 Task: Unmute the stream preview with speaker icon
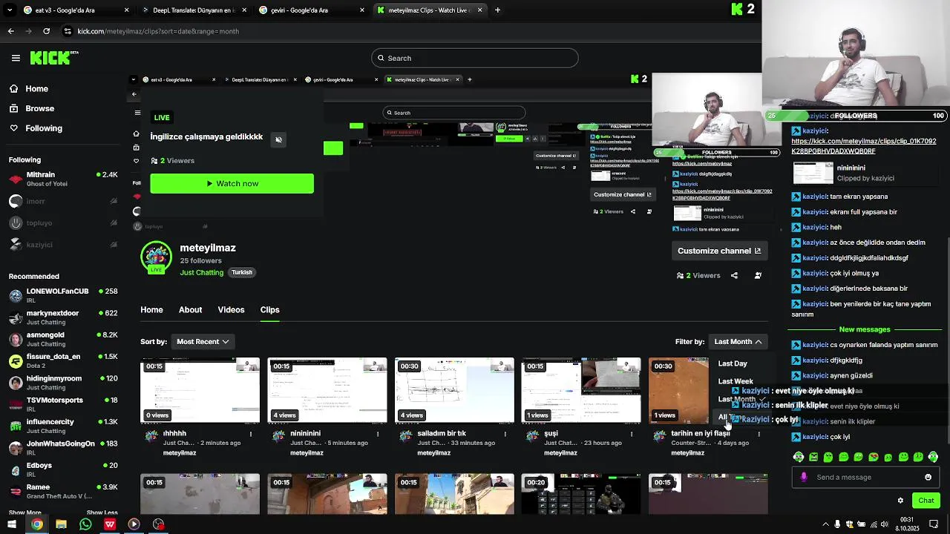tap(278, 139)
